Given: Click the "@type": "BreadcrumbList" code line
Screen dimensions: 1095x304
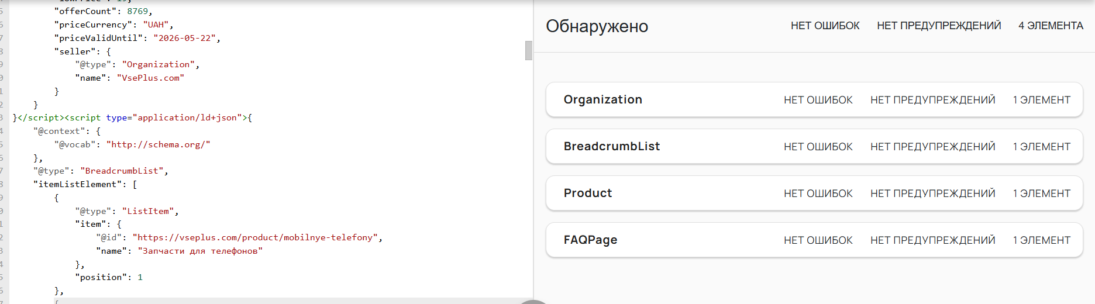Looking at the screenshot, I should [101, 171].
